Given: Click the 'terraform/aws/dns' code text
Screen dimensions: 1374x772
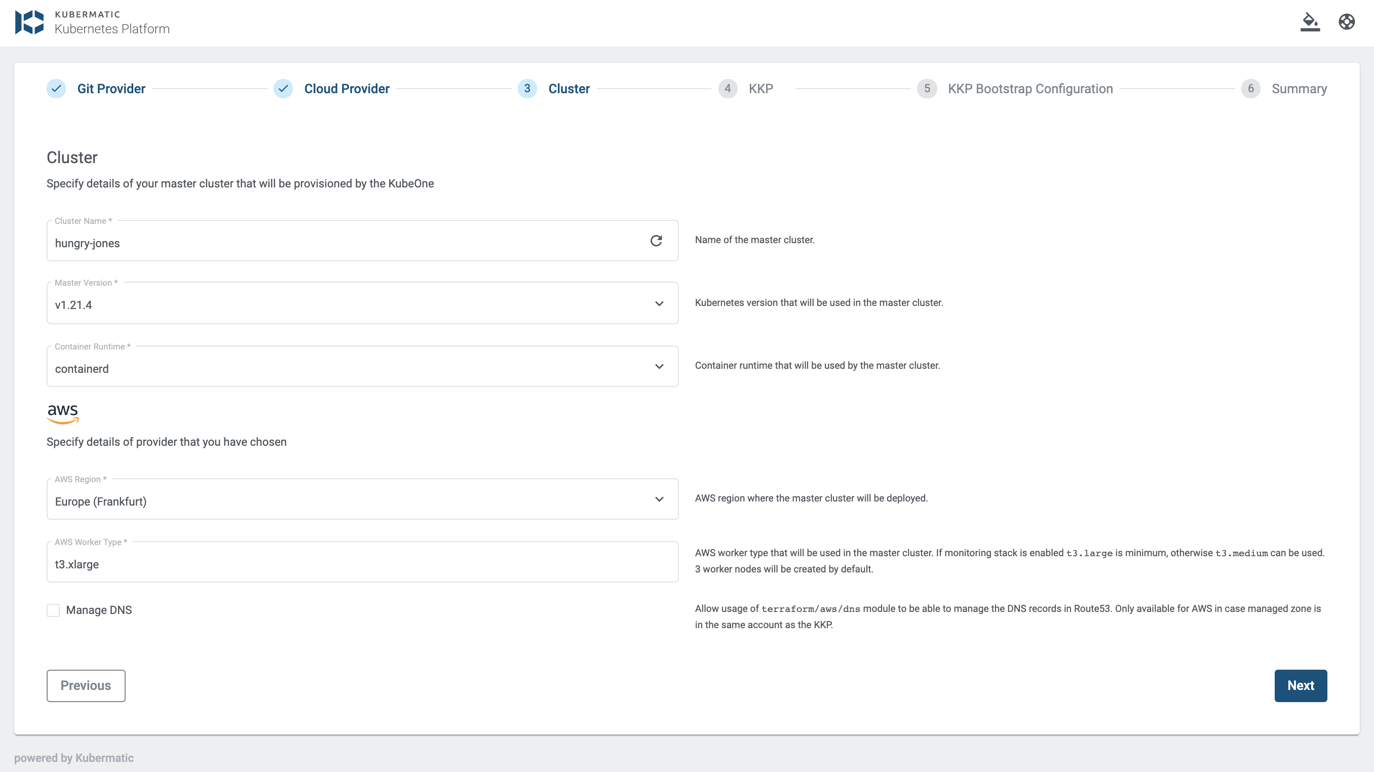Looking at the screenshot, I should point(811,609).
